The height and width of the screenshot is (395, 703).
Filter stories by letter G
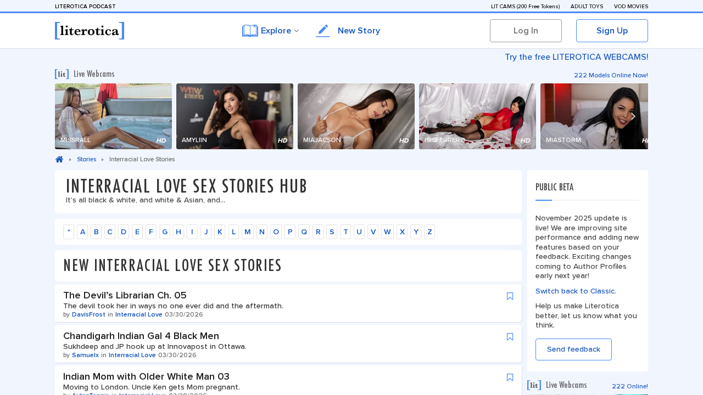coord(165,232)
